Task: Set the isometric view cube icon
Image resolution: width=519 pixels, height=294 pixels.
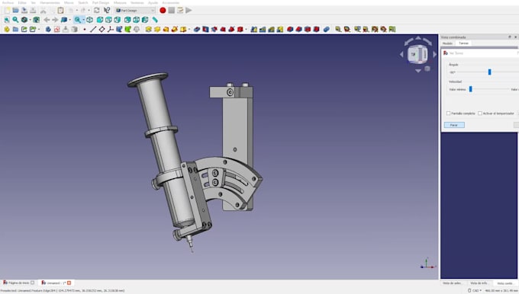Action: click(x=90, y=20)
